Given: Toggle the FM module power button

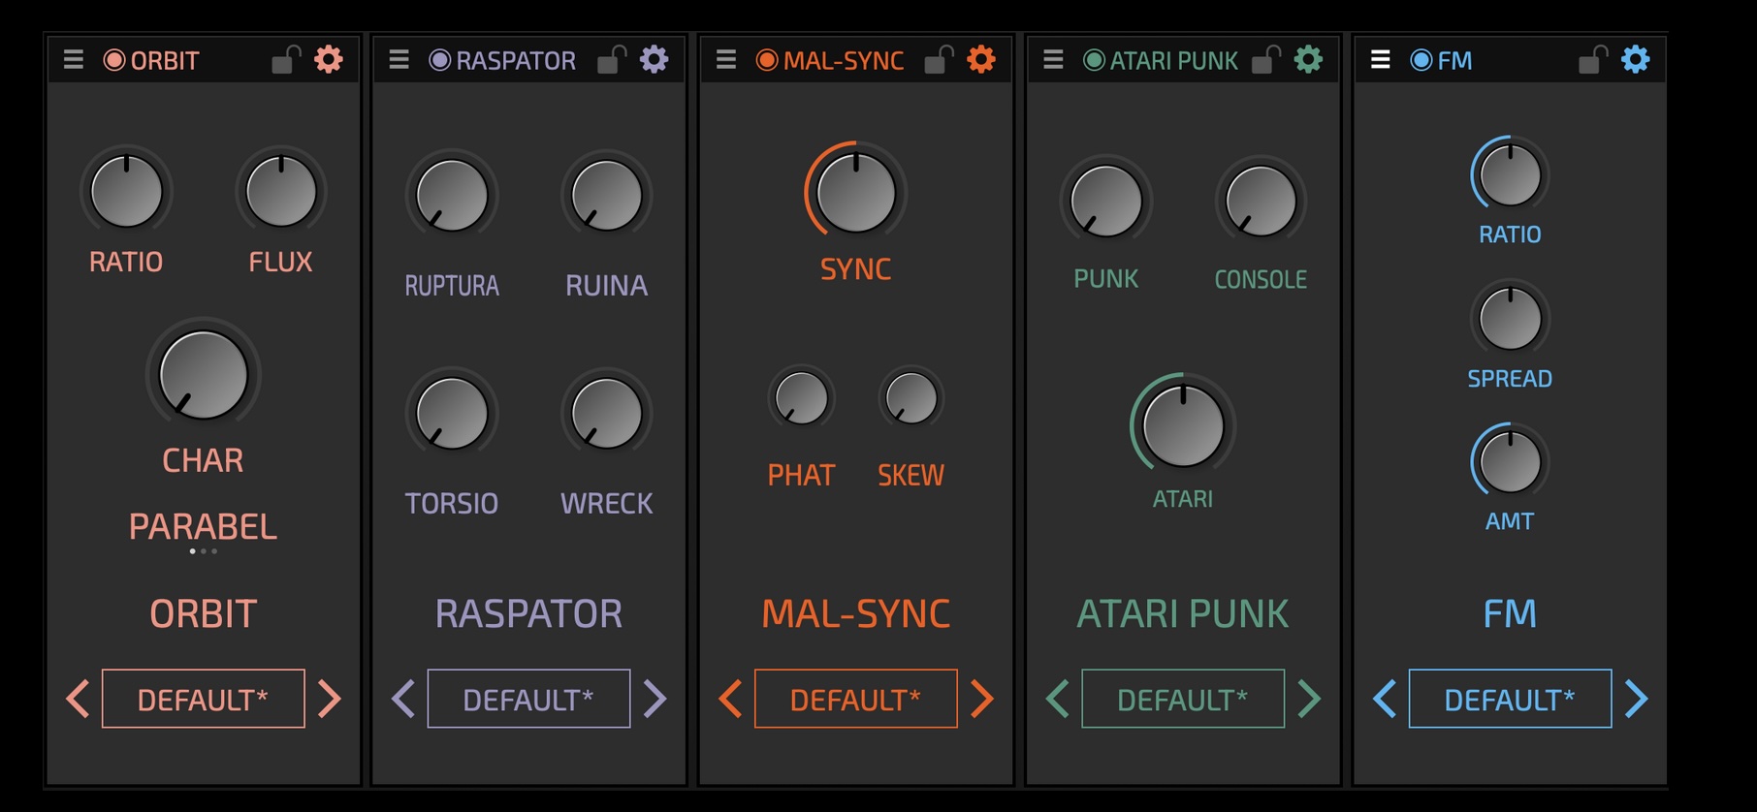Looking at the screenshot, I should tap(1422, 60).
